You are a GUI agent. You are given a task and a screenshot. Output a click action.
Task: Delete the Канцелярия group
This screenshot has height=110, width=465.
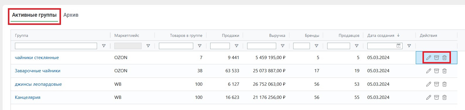point(444,97)
